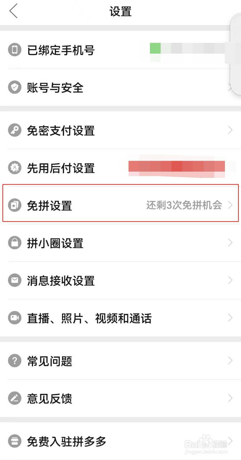Tap the question mark icon for 常见问题

(15, 361)
